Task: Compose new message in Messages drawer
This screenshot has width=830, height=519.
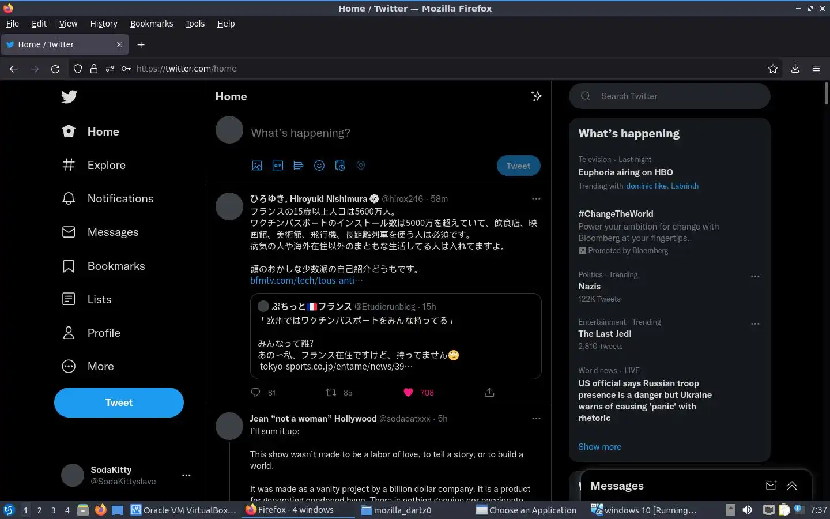Action: pos(771,486)
